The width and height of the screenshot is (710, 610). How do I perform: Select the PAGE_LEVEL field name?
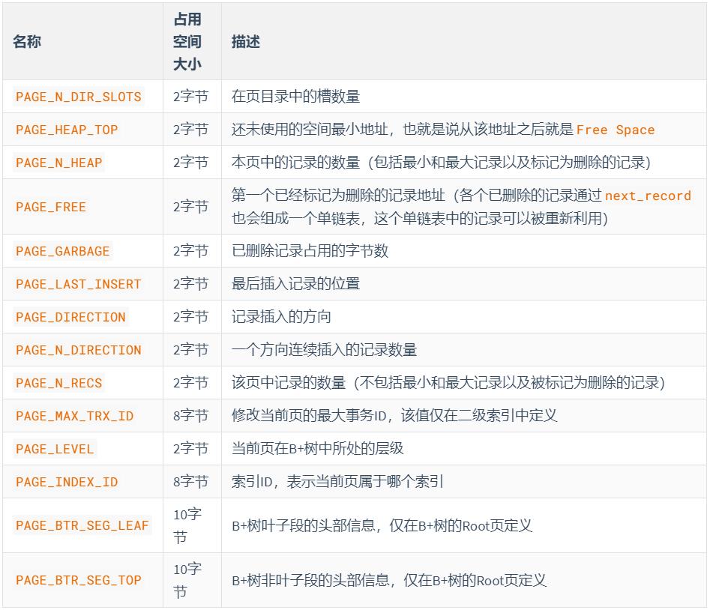coord(53,449)
